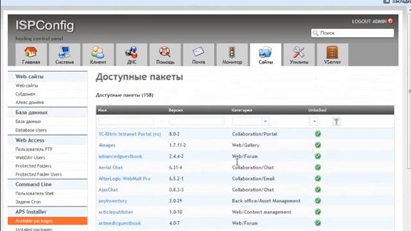Open AfterLogic WebMail Pro package
411x231 pixels.
(125, 178)
